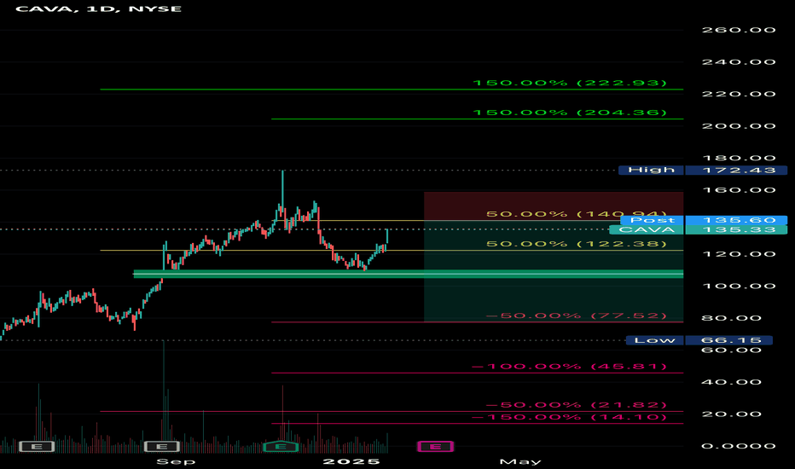Click the 135.60 post-market price value
The width and height of the screenshot is (795, 469).
tap(736, 220)
